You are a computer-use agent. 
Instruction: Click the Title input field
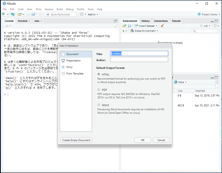(x=139, y=54)
